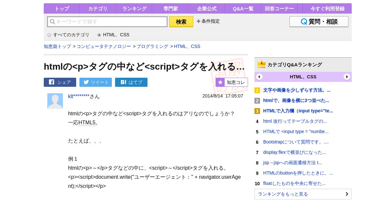Open the Q&A一覧 tab
Viewport: 389px width, 204px height.
pos(243,9)
